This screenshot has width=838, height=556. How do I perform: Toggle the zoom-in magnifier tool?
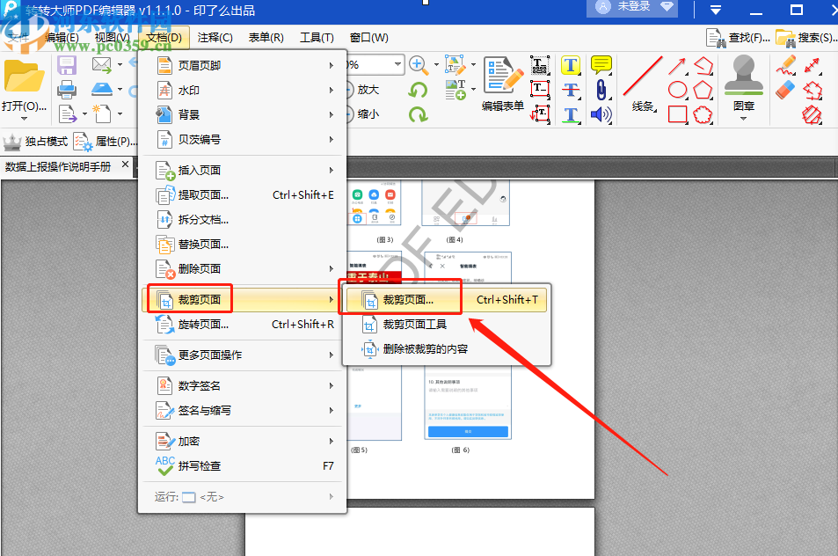point(416,63)
